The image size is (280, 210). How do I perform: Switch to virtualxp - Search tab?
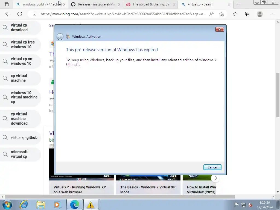tap(205, 4)
